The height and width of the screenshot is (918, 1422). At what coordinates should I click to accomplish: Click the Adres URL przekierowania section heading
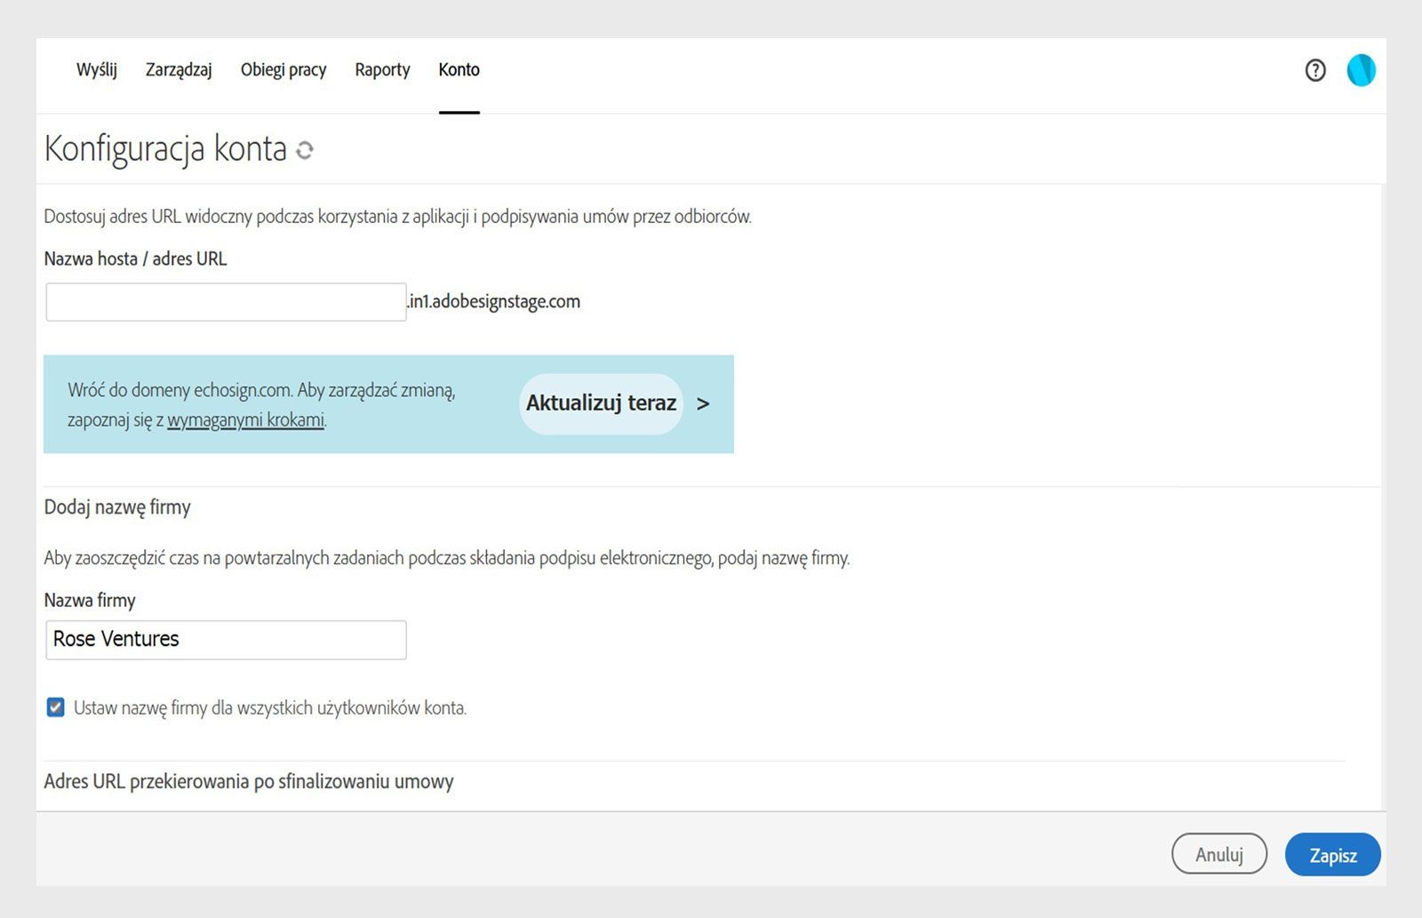tap(249, 781)
